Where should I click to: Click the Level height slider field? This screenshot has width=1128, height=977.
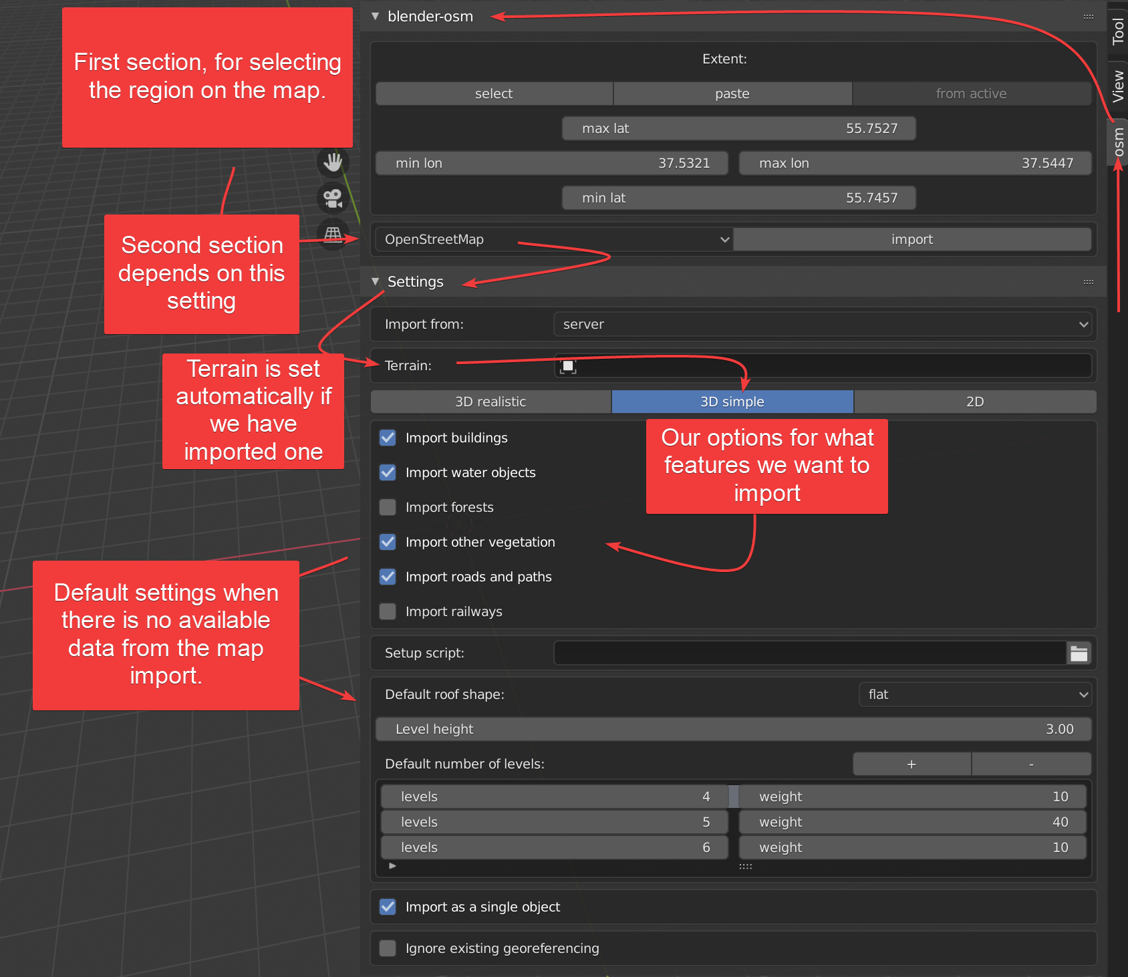click(x=733, y=729)
